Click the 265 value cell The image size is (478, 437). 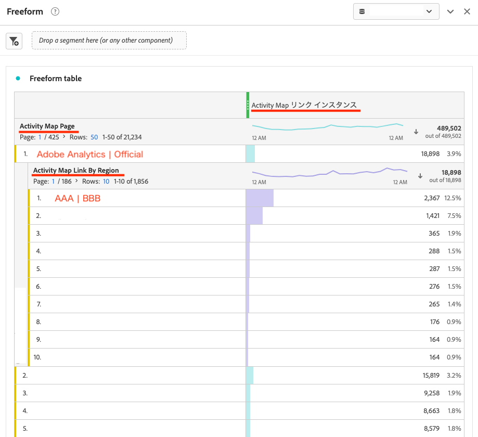point(434,304)
